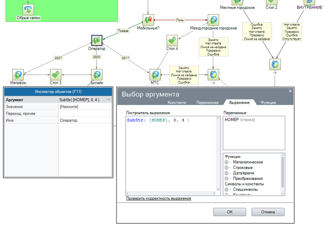Click the Отмена button
Image resolution: width=325 pixels, height=226 pixels.
tap(268, 212)
